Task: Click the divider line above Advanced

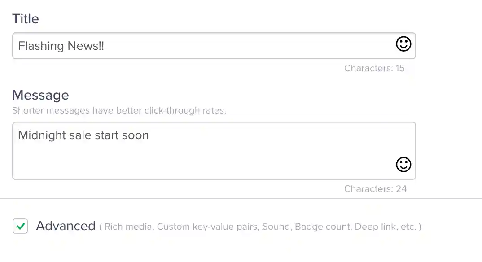Action: (x=241, y=198)
